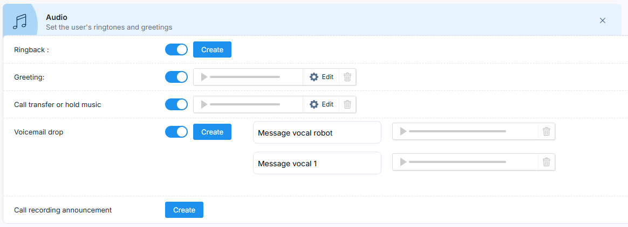Create a new Ringback tone

pyautogui.click(x=212, y=49)
